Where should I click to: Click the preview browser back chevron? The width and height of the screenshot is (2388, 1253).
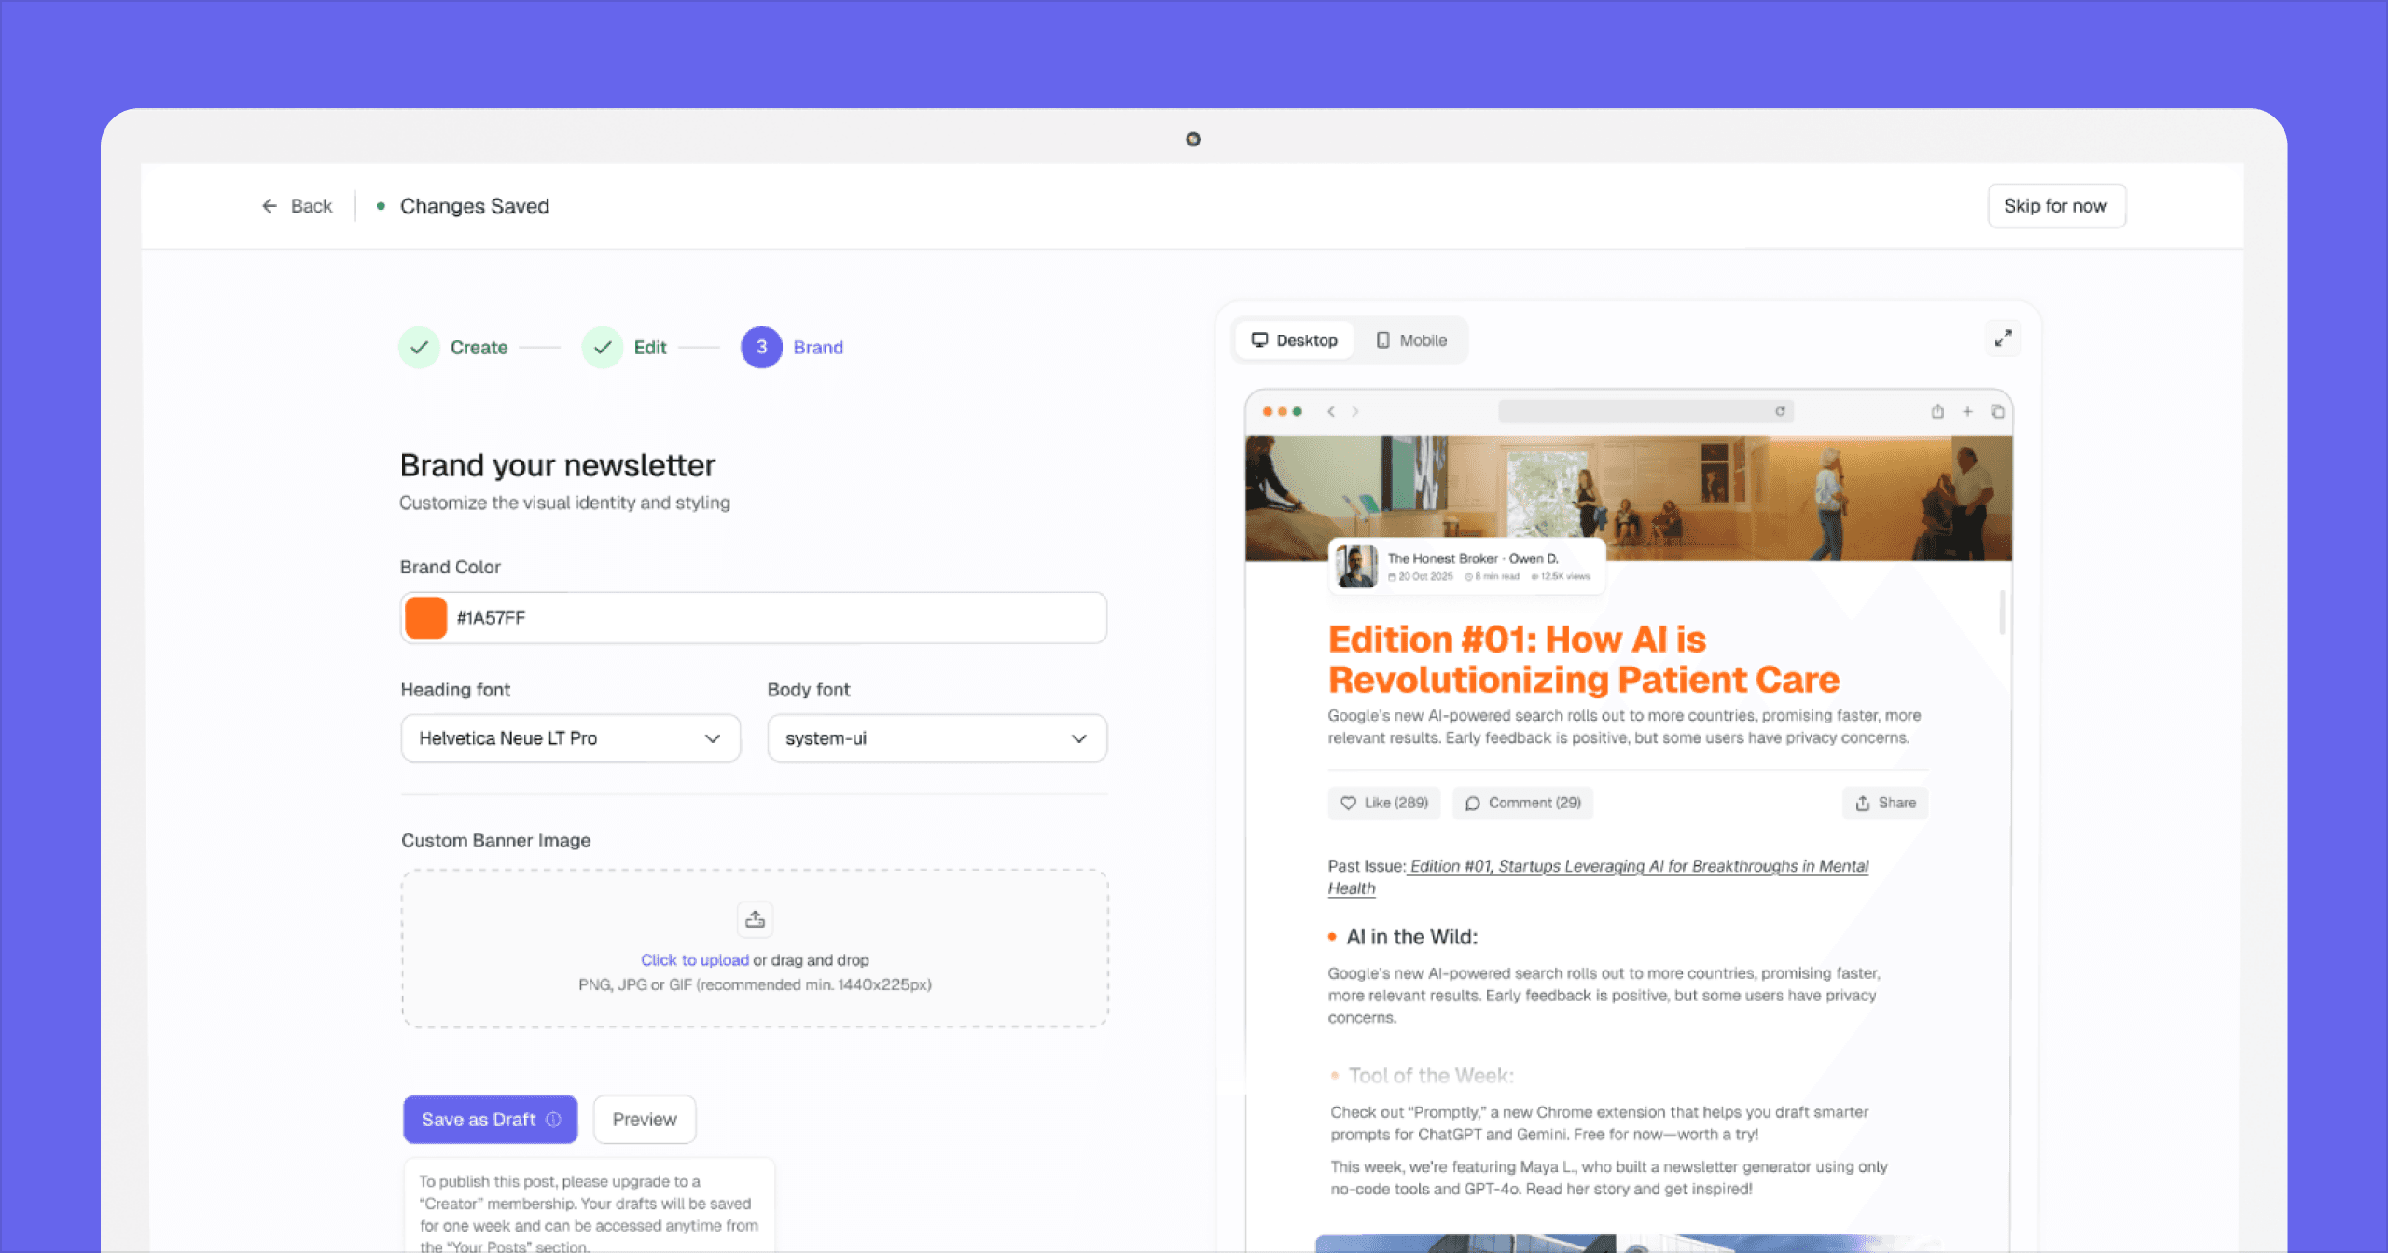[x=1331, y=411]
